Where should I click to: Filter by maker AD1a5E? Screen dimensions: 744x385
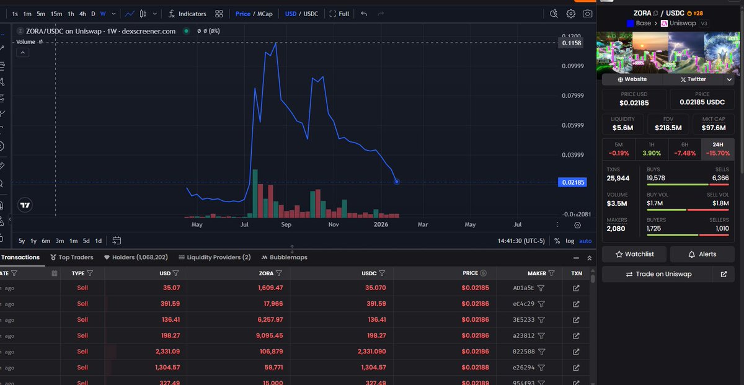(541, 288)
